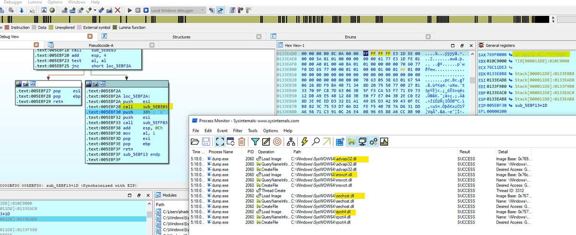The width and height of the screenshot is (576, 235).
Task: Close the Pseudocode-A tab
Action: 152,45
